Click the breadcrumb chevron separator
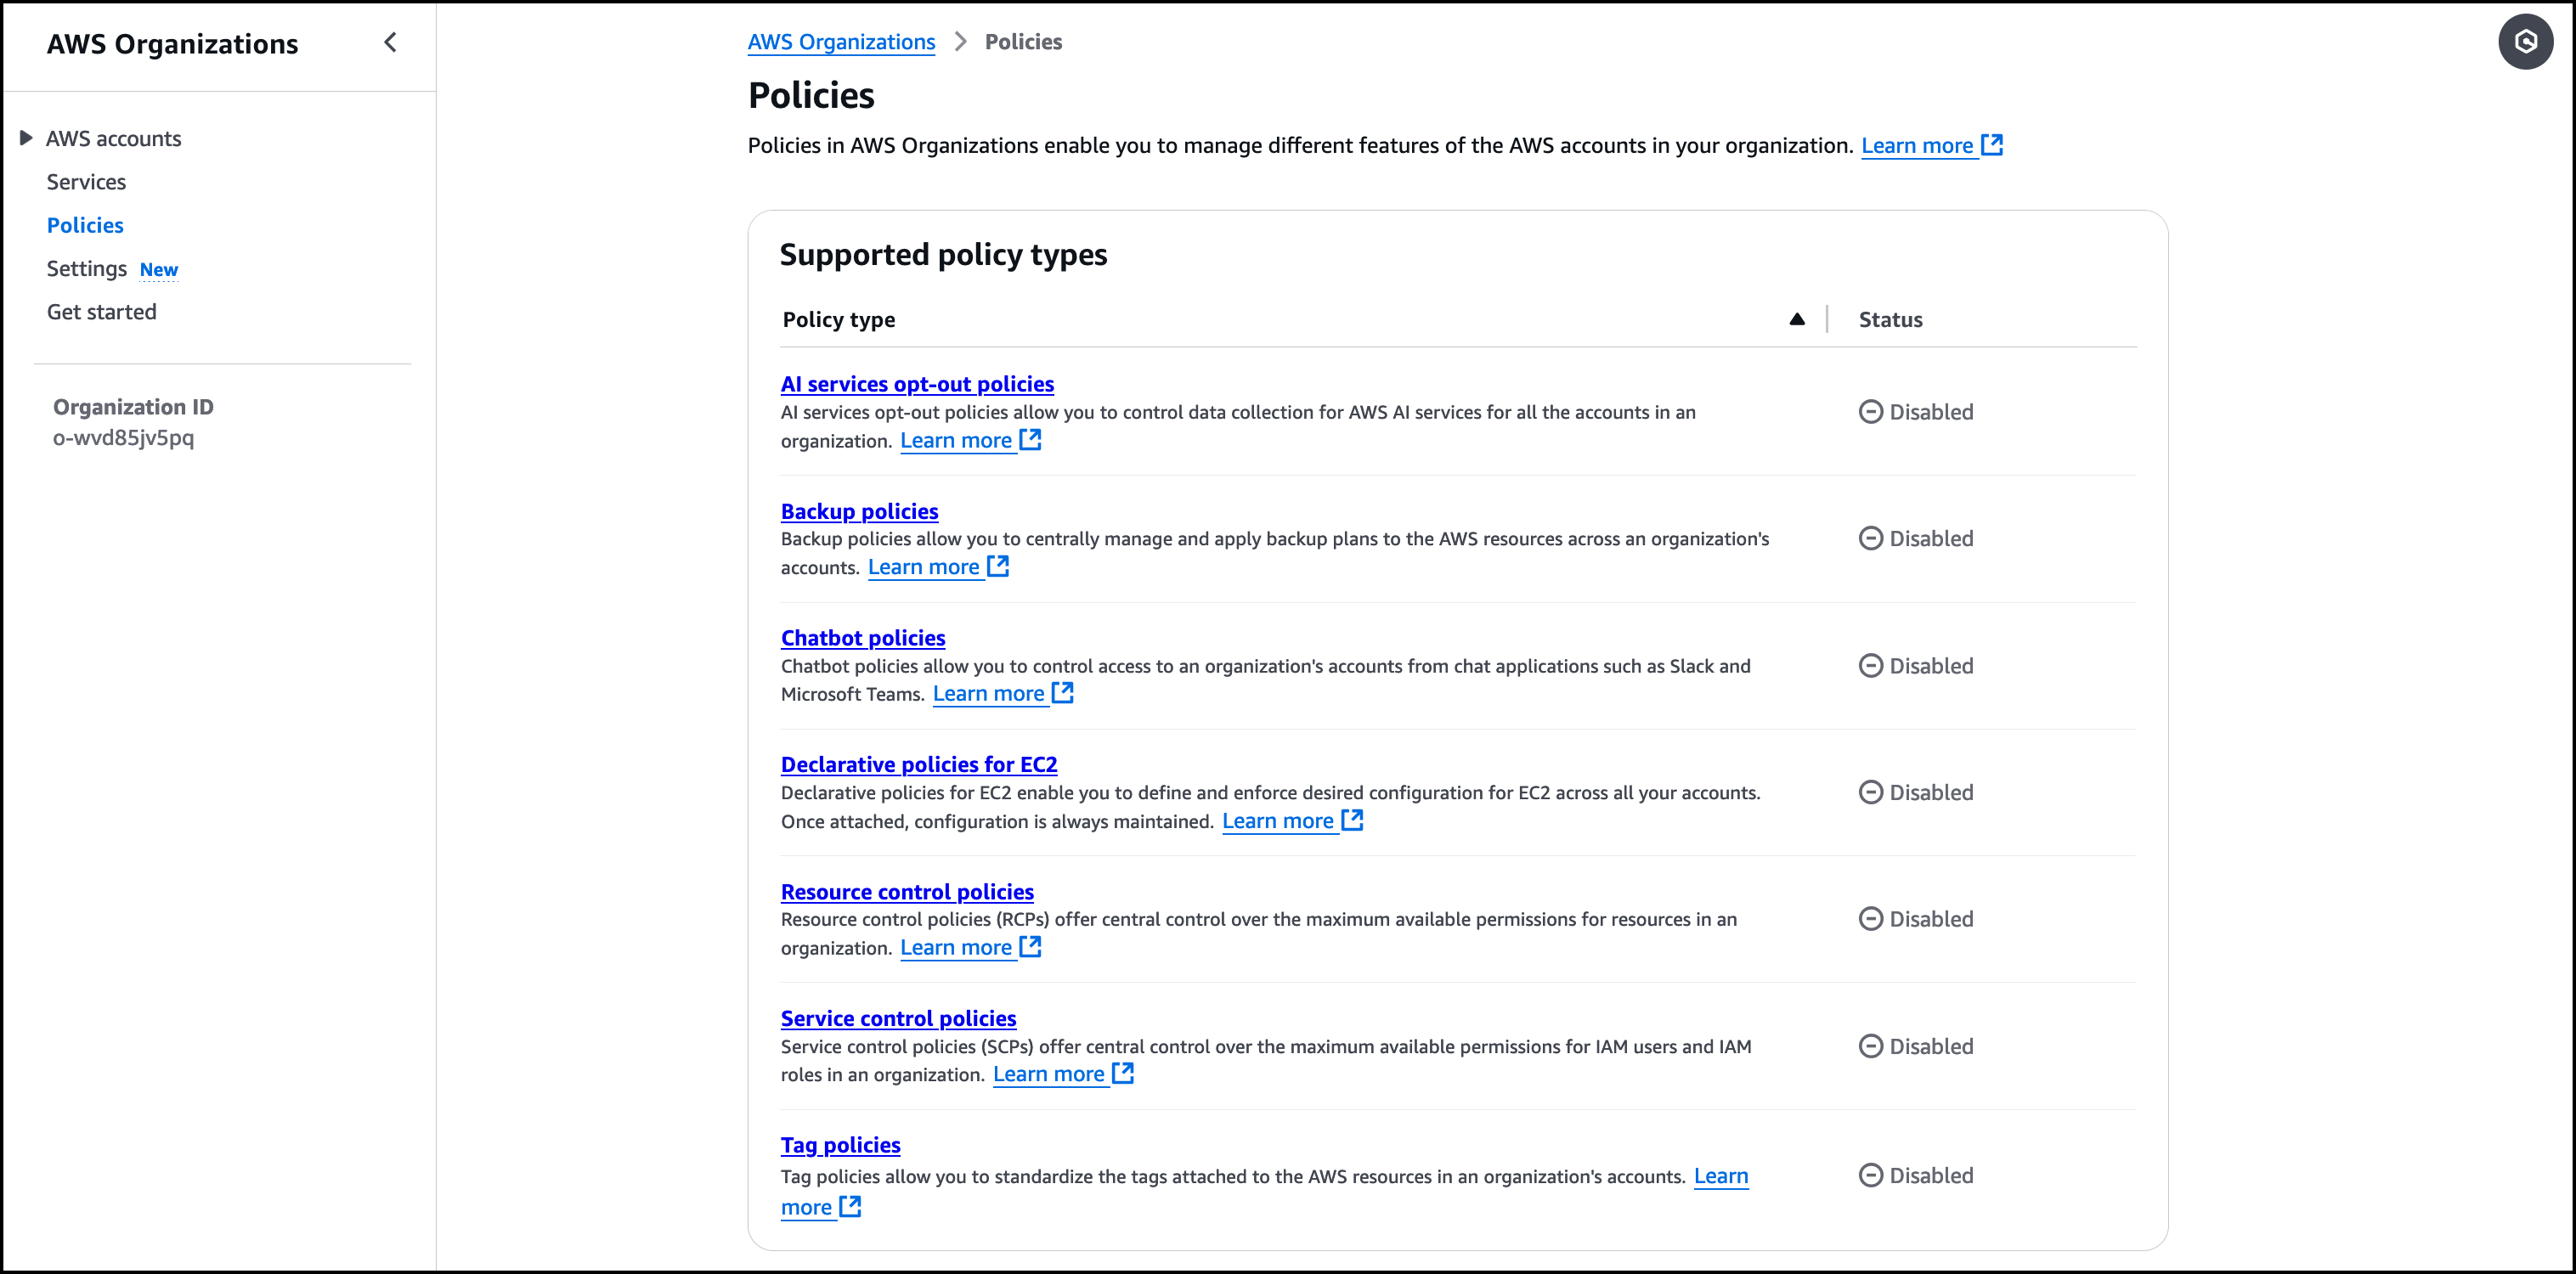Viewport: 2576px width, 1274px height. [960, 42]
